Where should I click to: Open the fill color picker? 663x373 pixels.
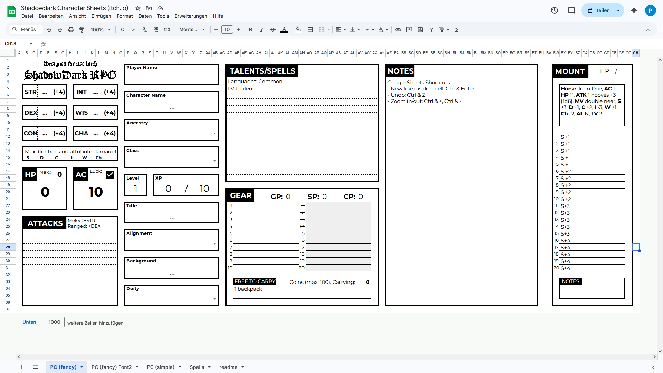(x=298, y=30)
